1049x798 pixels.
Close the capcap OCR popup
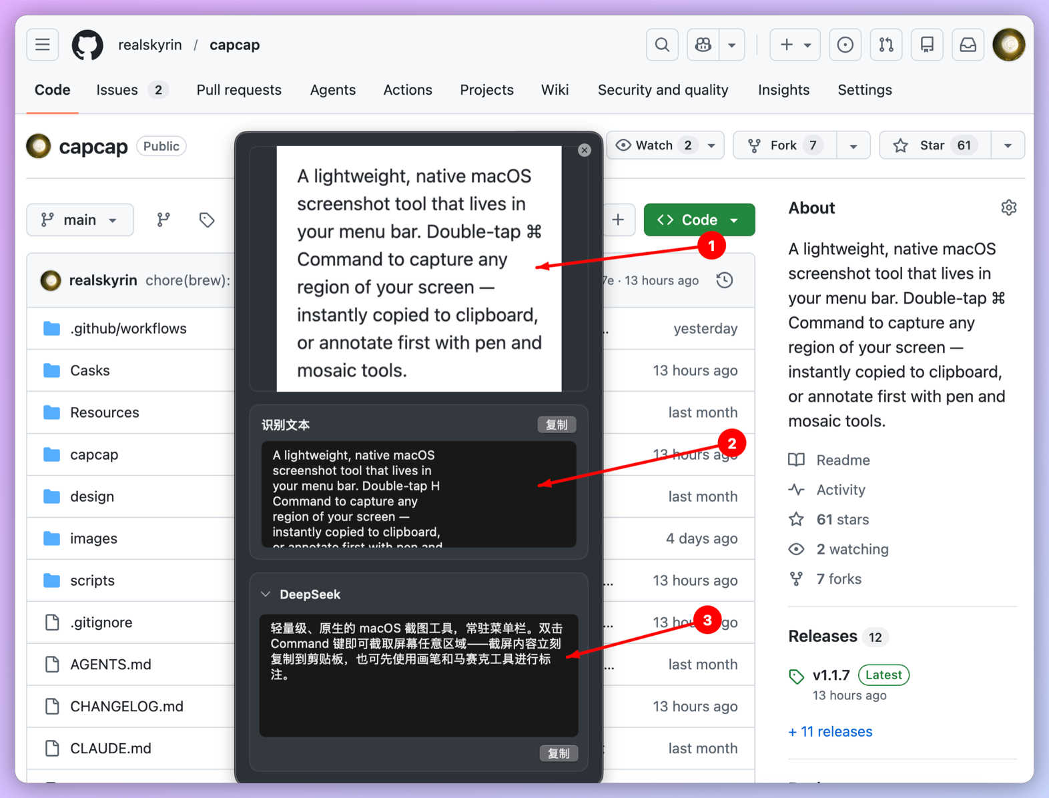pos(585,150)
